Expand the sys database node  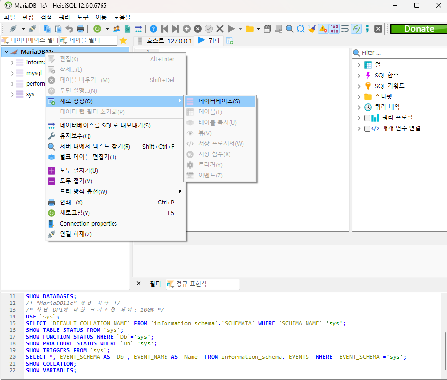click(x=12, y=94)
